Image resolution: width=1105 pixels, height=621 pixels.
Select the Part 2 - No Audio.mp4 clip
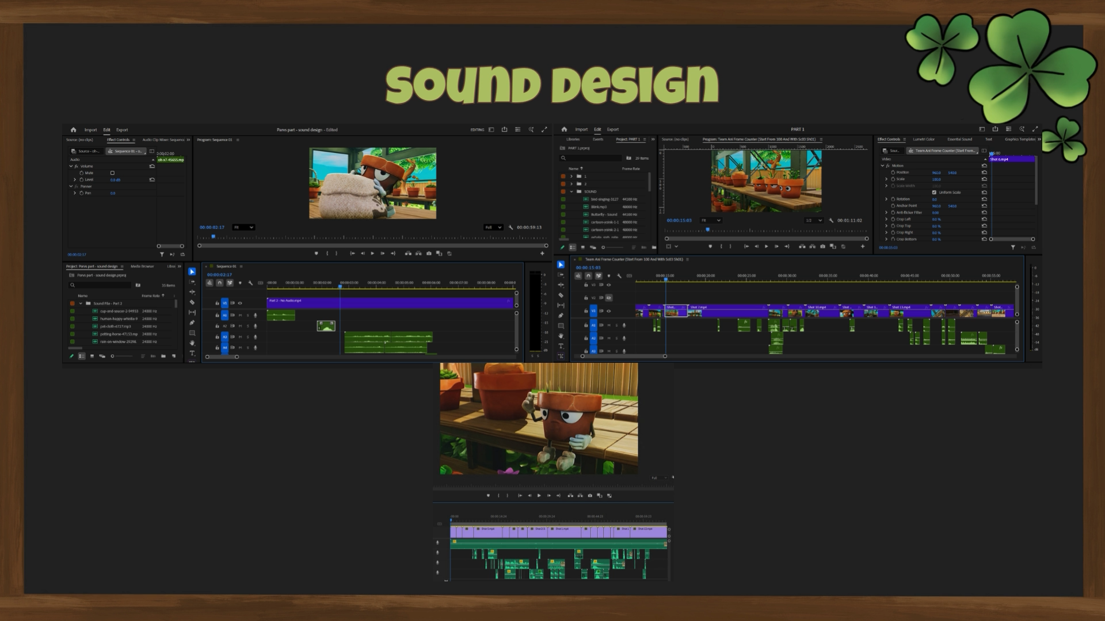(x=390, y=303)
